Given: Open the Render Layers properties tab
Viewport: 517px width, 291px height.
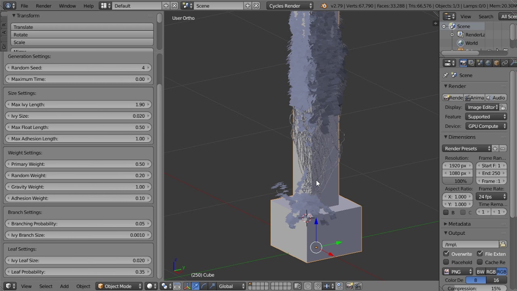Looking at the screenshot, I should [x=471, y=63].
